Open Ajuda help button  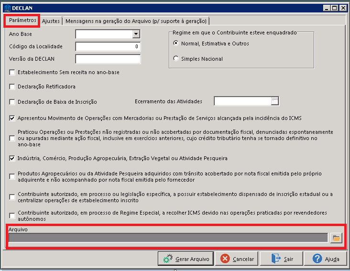tap(326, 259)
